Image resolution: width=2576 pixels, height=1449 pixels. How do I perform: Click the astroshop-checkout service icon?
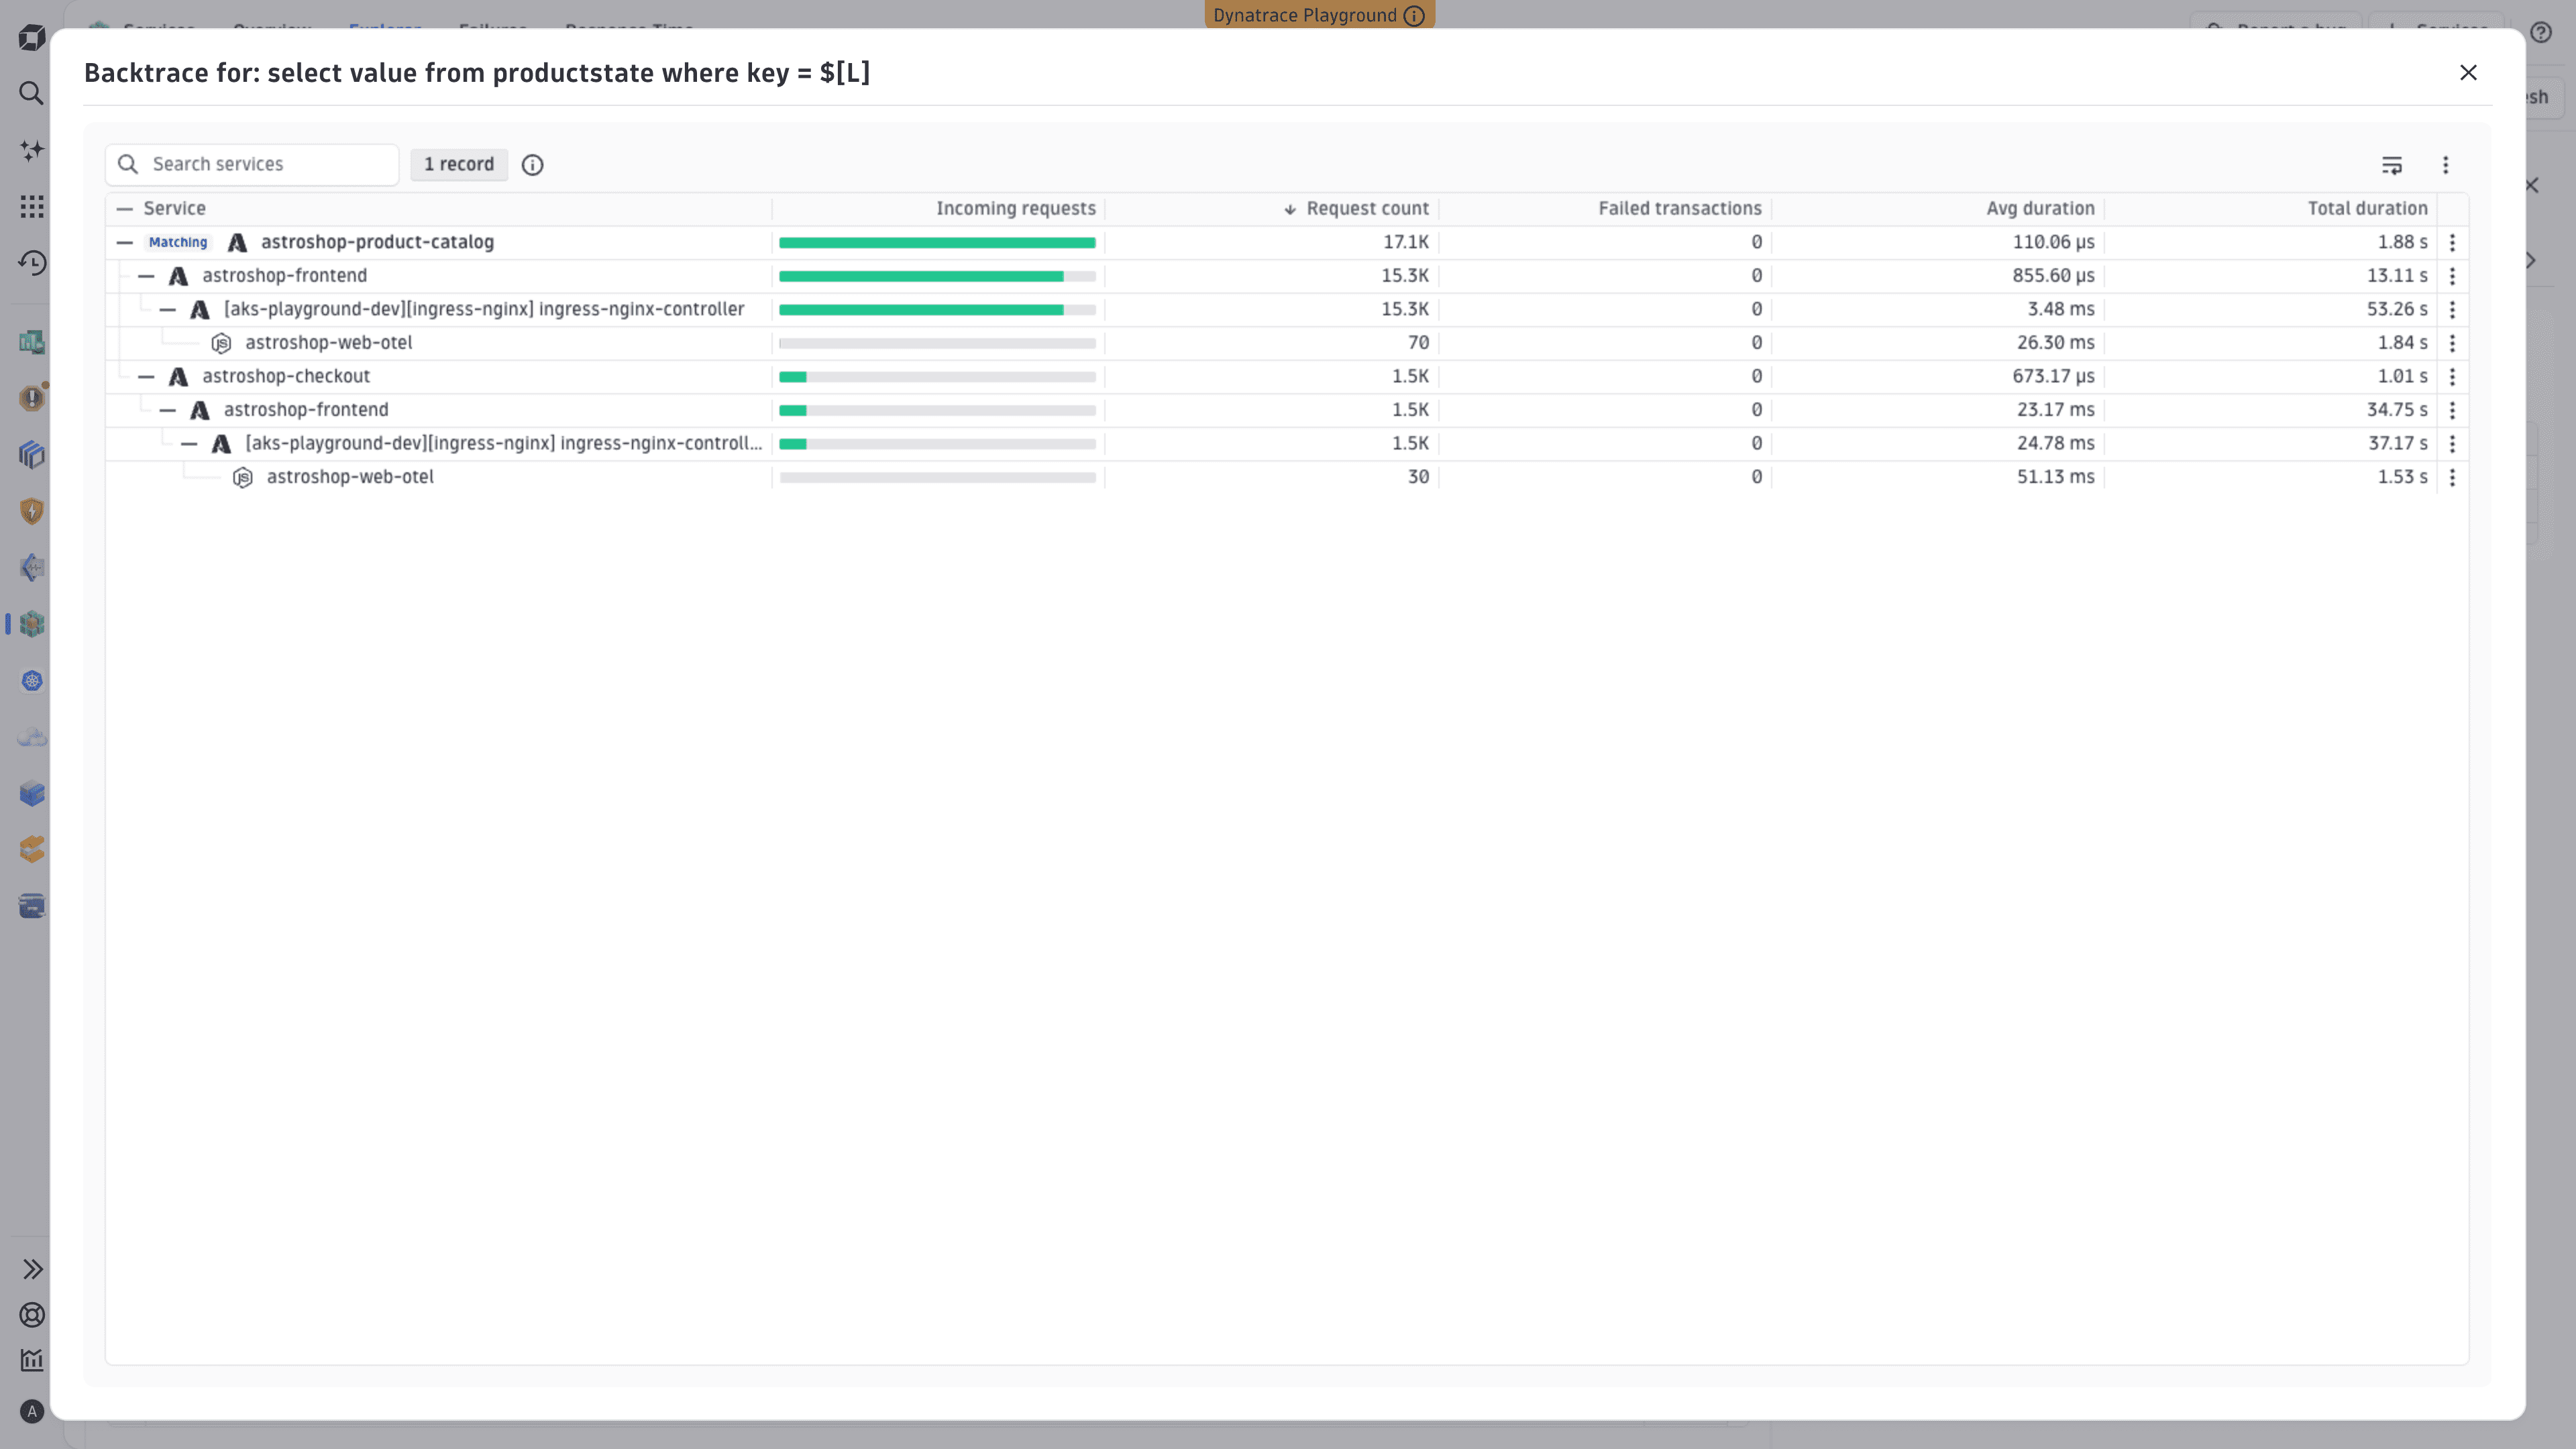click(178, 377)
